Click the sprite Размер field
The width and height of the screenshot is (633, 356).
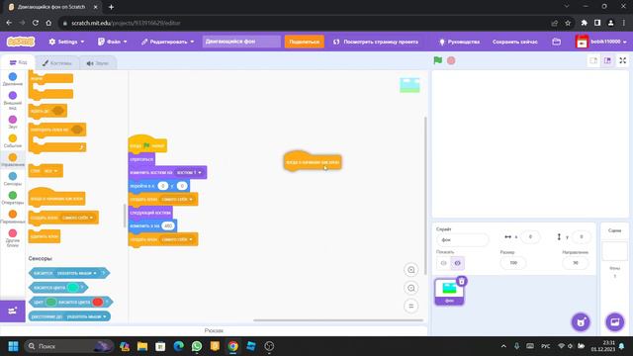point(513,263)
